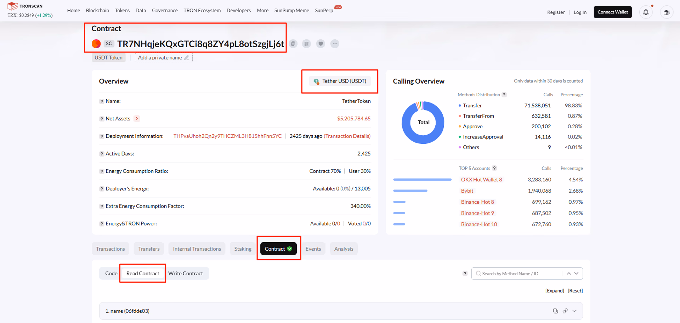Show the address QR code
Image resolution: width=680 pixels, height=323 pixels.
pyautogui.click(x=307, y=44)
